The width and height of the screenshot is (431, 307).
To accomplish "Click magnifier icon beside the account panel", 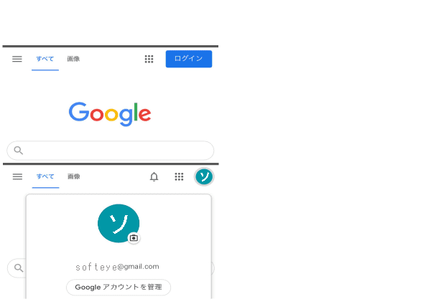I will click(x=19, y=268).
